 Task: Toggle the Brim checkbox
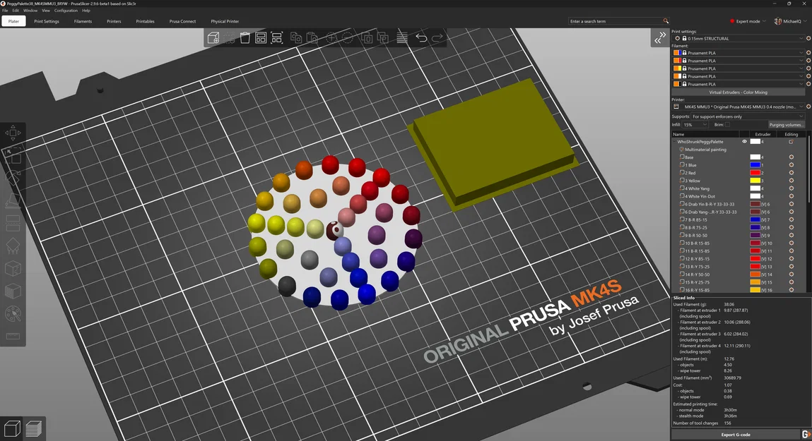[x=727, y=125]
